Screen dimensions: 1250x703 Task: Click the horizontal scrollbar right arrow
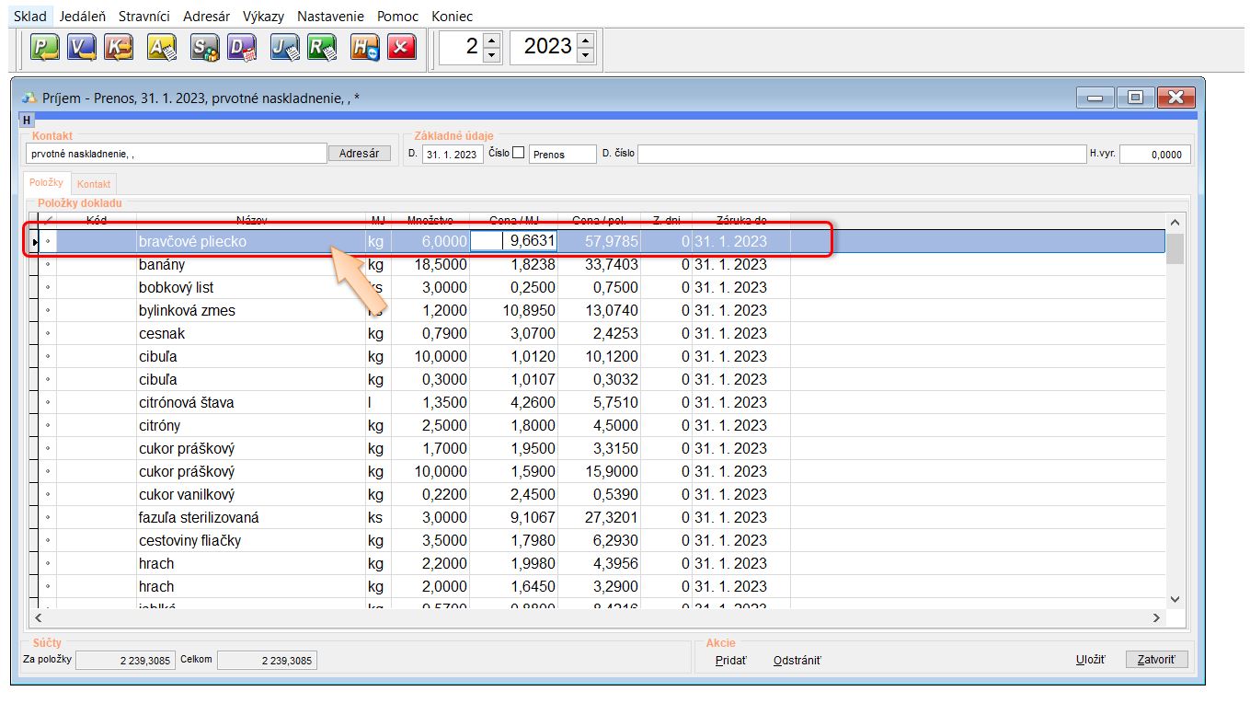[x=1157, y=618]
